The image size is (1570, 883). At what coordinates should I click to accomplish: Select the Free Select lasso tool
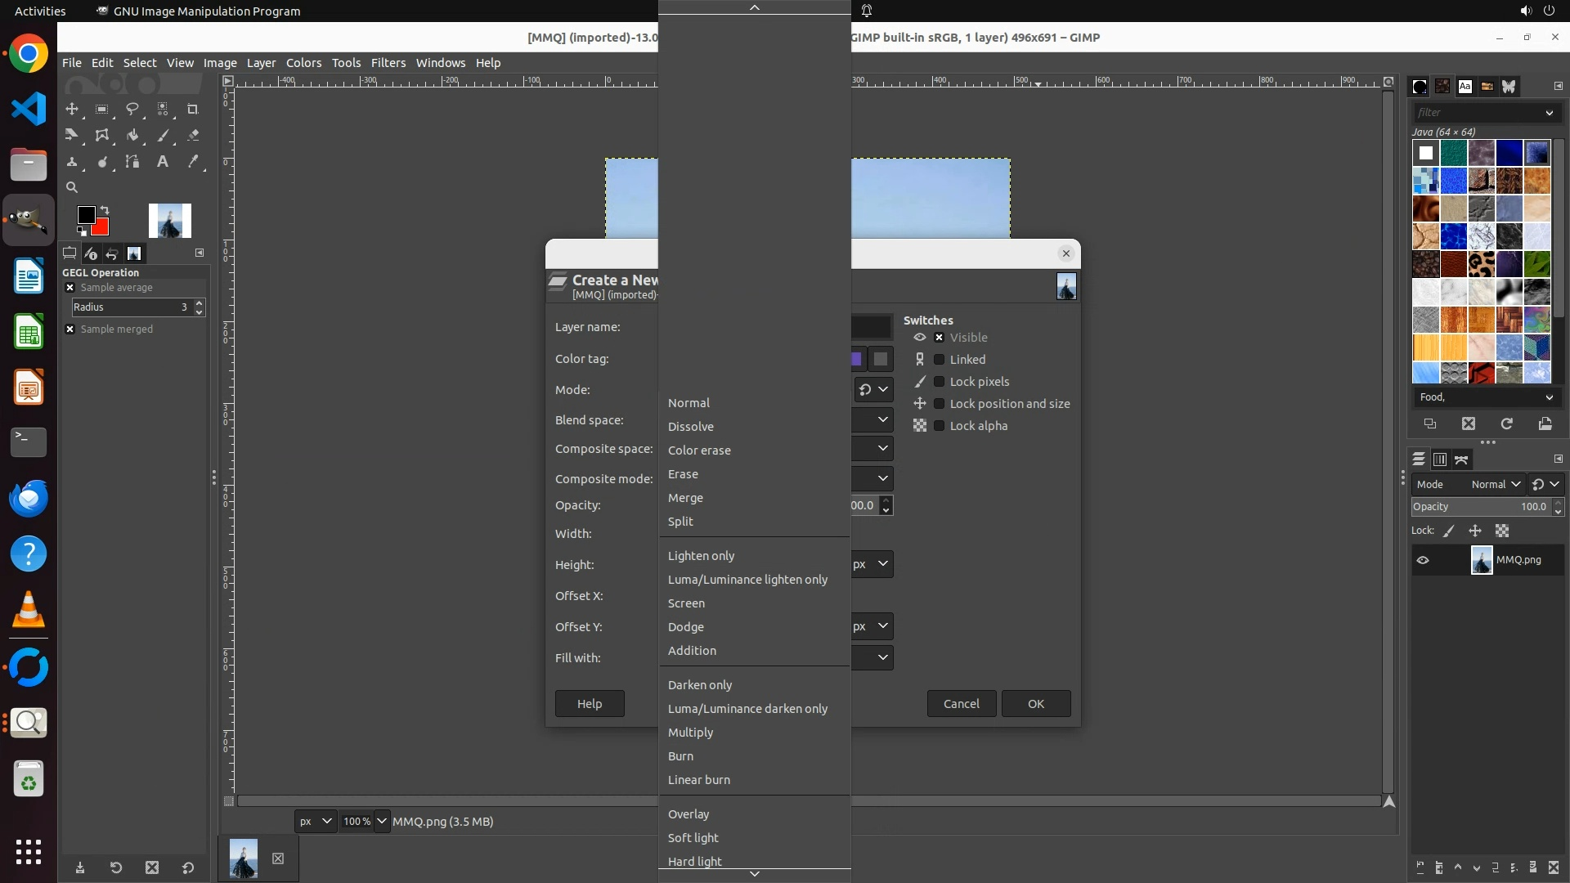(x=132, y=109)
